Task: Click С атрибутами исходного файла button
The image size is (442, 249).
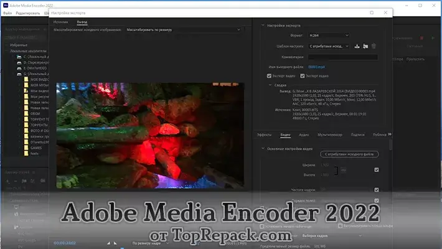Action: coord(349,154)
